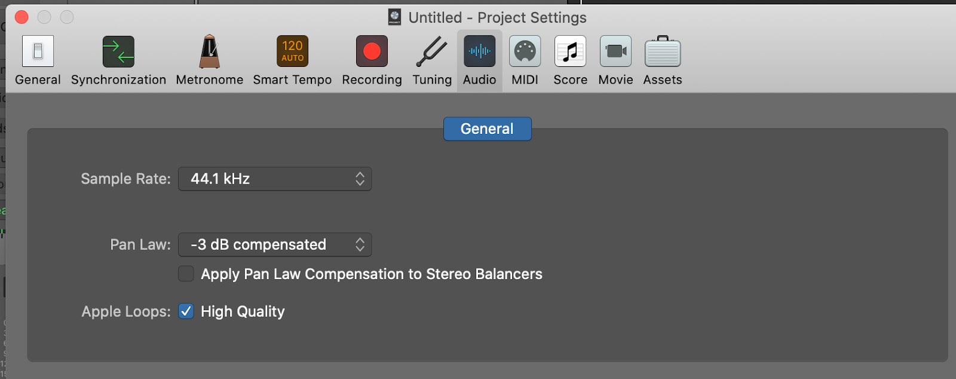Screen dimensions: 956x379
Task: Select the Metronome icon
Action: pyautogui.click(x=210, y=51)
